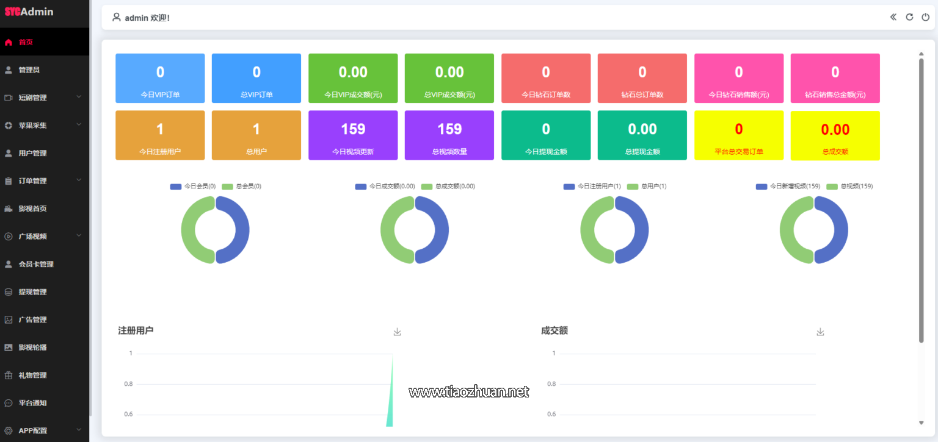The width and height of the screenshot is (938, 442).
Task: Click the refresh icon in the header
Action: (909, 17)
